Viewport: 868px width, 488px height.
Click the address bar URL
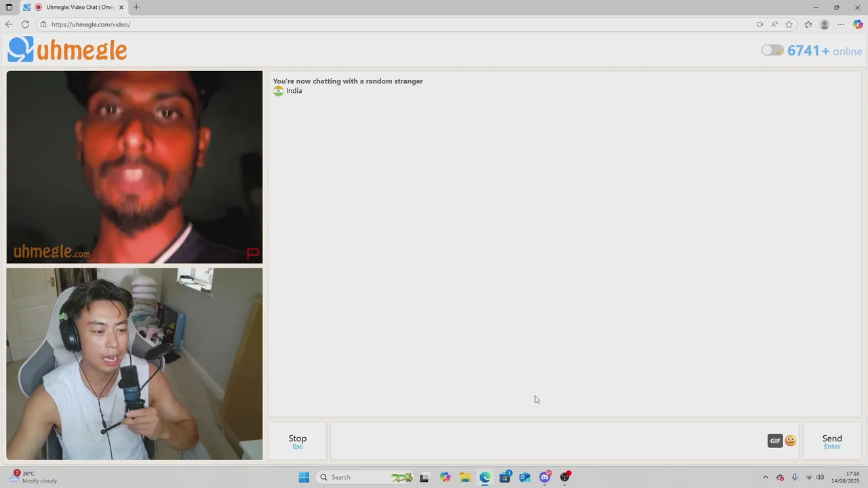(91, 24)
